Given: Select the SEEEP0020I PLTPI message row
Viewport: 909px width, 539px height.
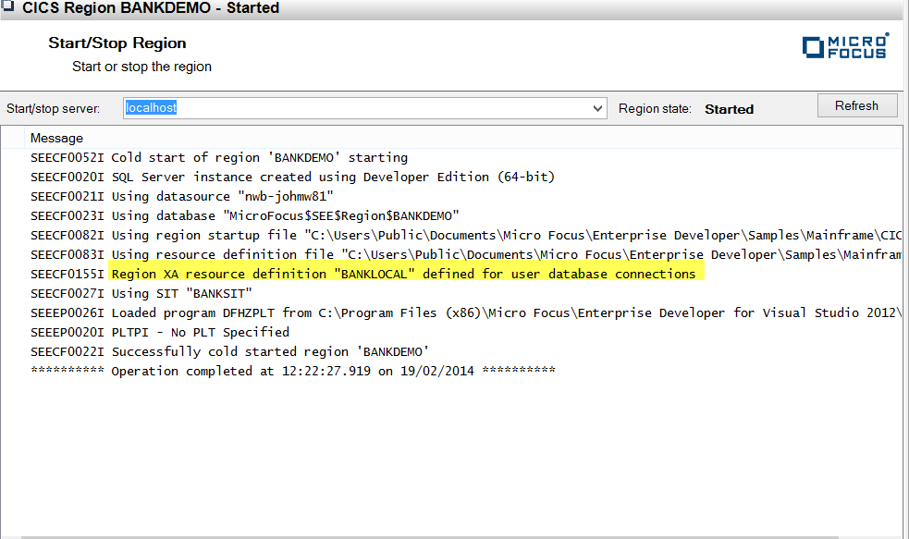Looking at the screenshot, I should pyautogui.click(x=159, y=332).
